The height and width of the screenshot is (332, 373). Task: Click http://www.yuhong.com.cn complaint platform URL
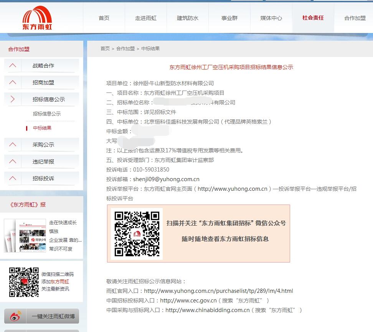[233, 189]
